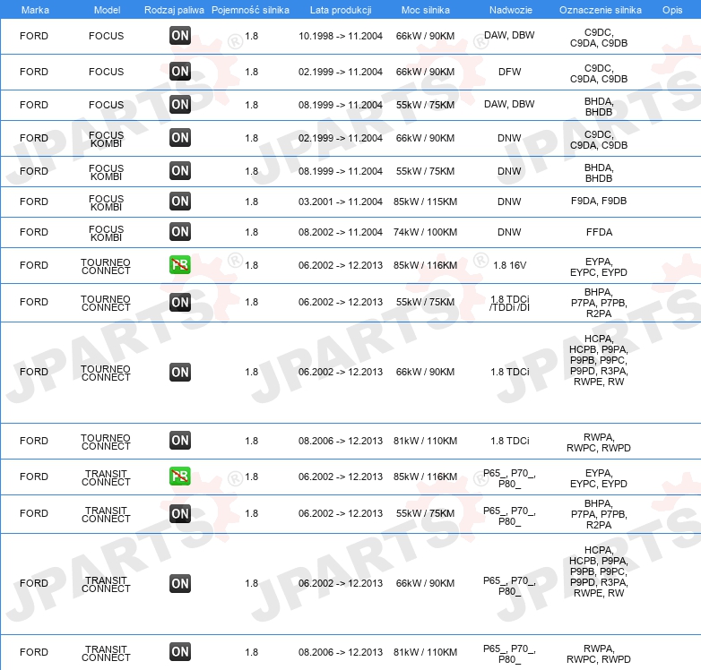The height and width of the screenshot is (670, 701).
Task: Click HCPA, HCPB engine codes in Tourneo Connect row
Action: pos(599,360)
